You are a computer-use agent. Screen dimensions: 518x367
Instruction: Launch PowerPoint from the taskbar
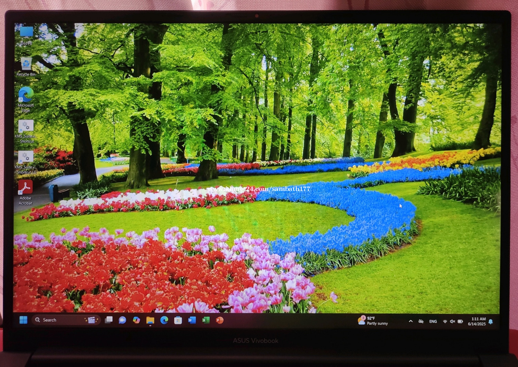point(220,320)
